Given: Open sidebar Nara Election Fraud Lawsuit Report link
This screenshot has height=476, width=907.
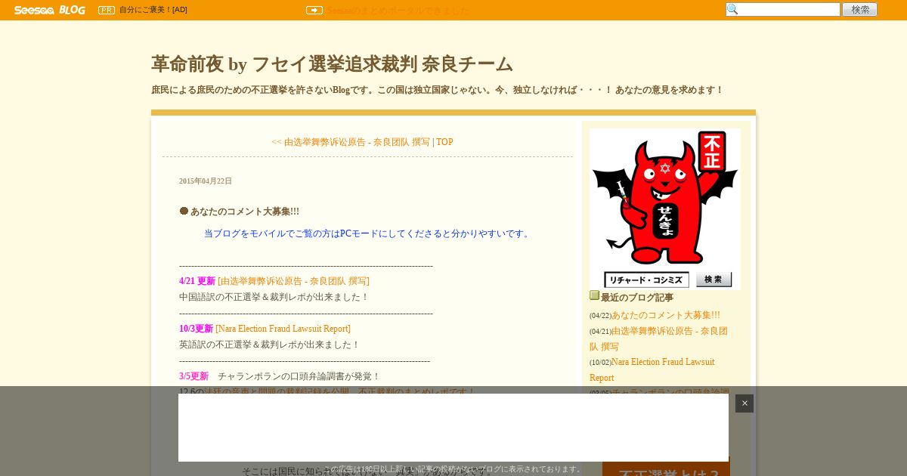Looking at the screenshot, I should click(652, 369).
